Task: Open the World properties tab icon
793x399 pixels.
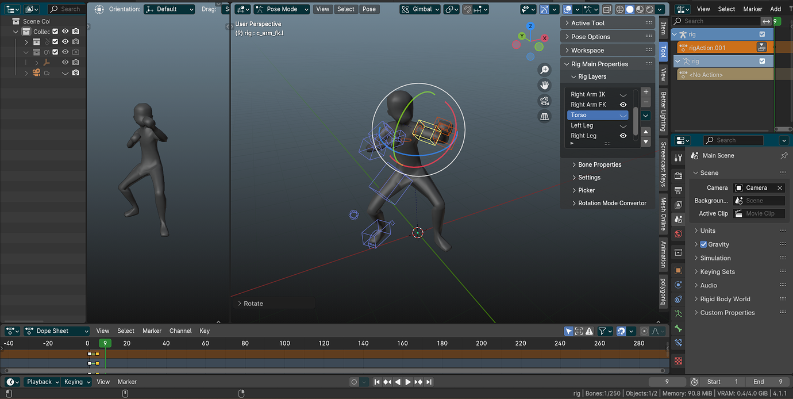Action: 678,234
